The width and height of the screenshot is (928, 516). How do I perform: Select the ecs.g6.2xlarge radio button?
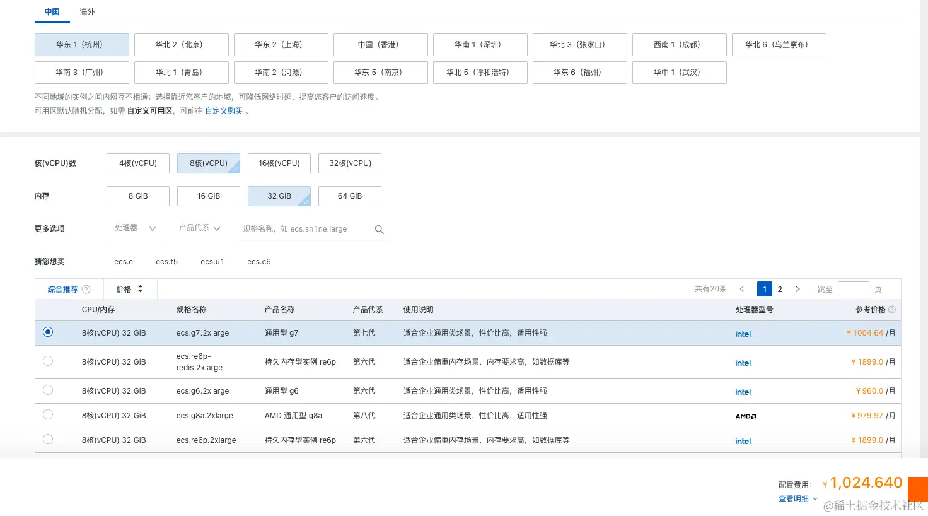(48, 390)
